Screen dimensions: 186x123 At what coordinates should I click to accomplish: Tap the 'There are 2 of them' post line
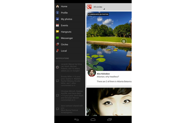(114, 81)
